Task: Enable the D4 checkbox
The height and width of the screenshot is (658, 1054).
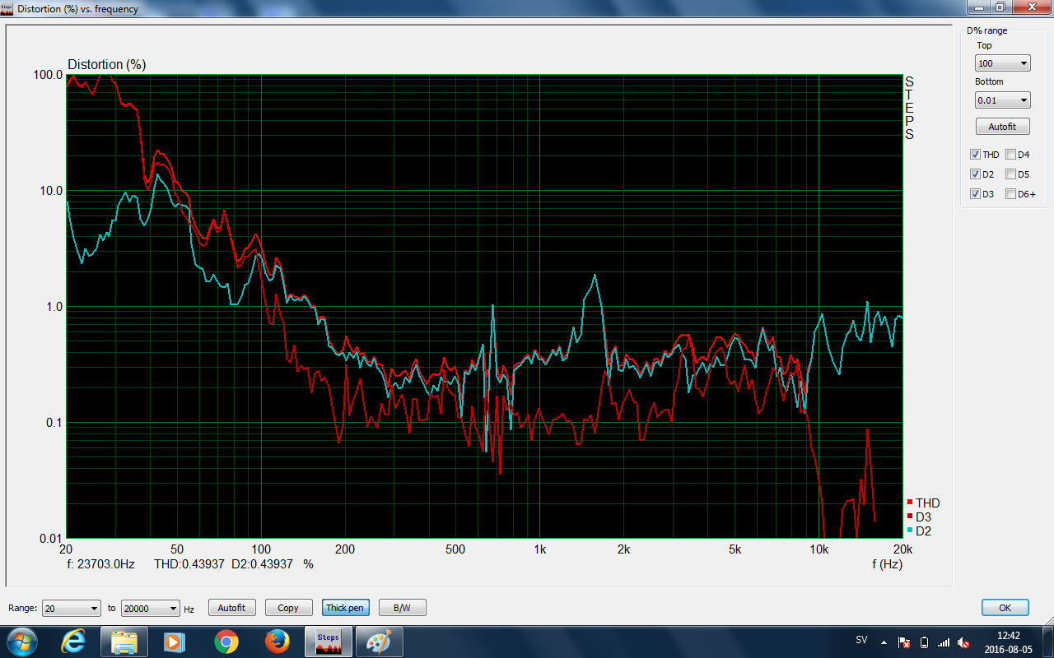Action: click(x=1010, y=155)
